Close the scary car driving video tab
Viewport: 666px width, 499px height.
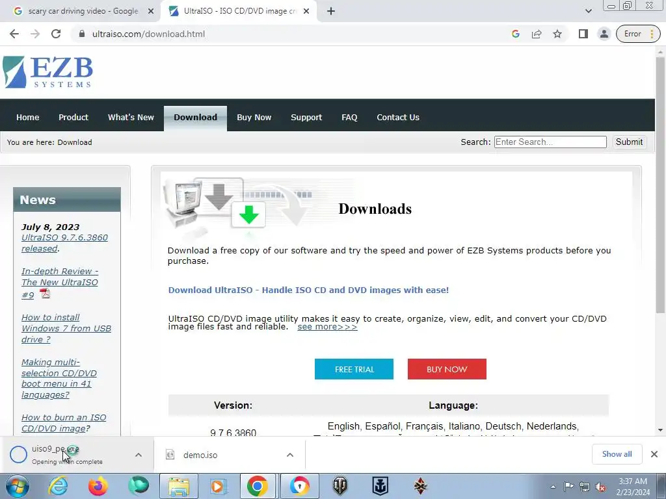pyautogui.click(x=150, y=12)
